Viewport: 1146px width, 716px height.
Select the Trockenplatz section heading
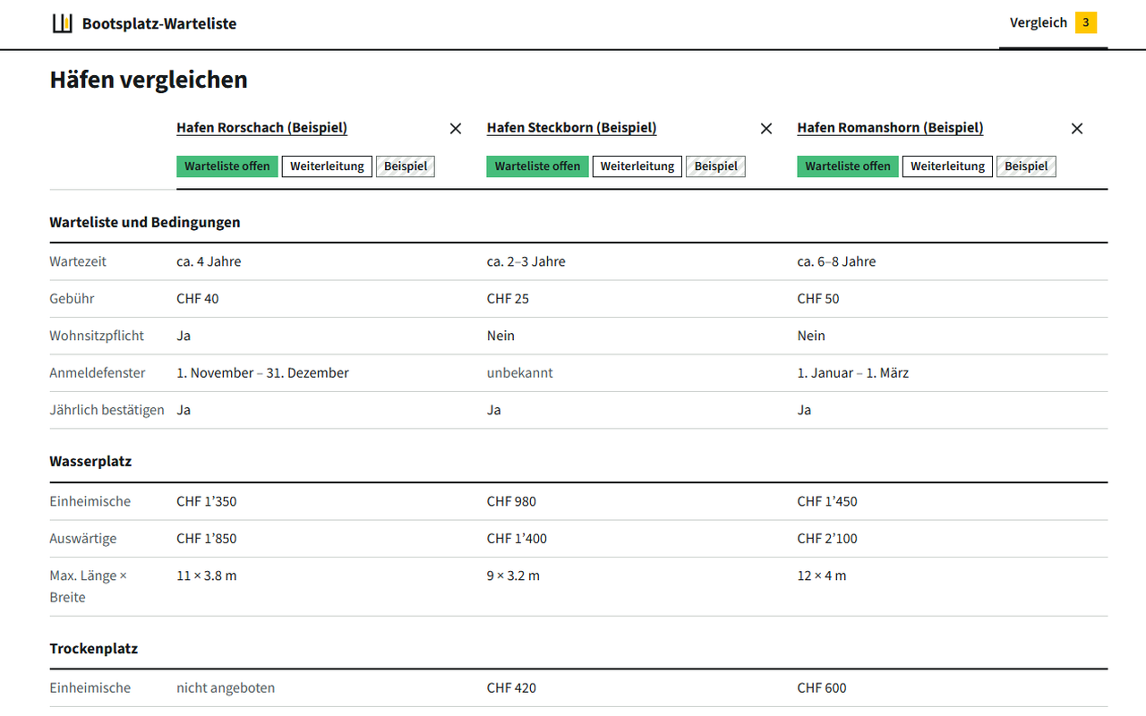point(94,648)
